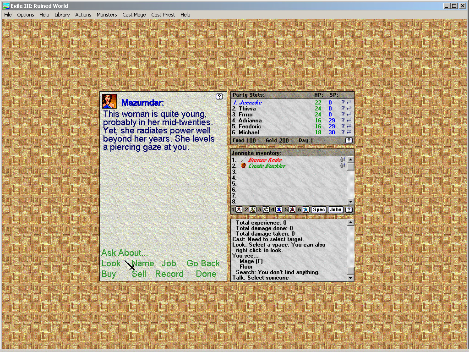Show inventory of character 6 icon

click(305, 209)
